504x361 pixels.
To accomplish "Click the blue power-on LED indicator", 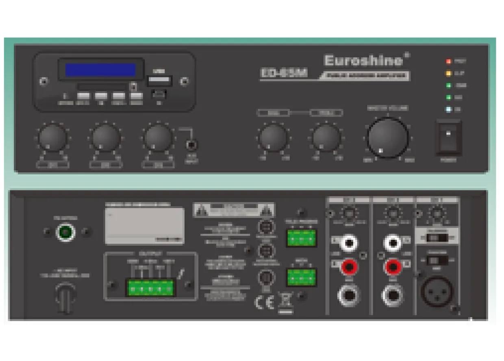I will click(449, 109).
